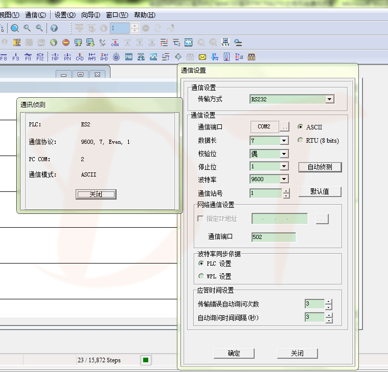Click the C+D delete icon
Image resolution: width=388 pixels, height=372 pixels.
[79, 57]
